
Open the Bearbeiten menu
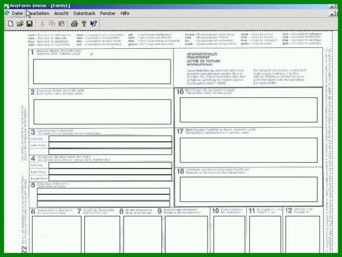[39, 13]
